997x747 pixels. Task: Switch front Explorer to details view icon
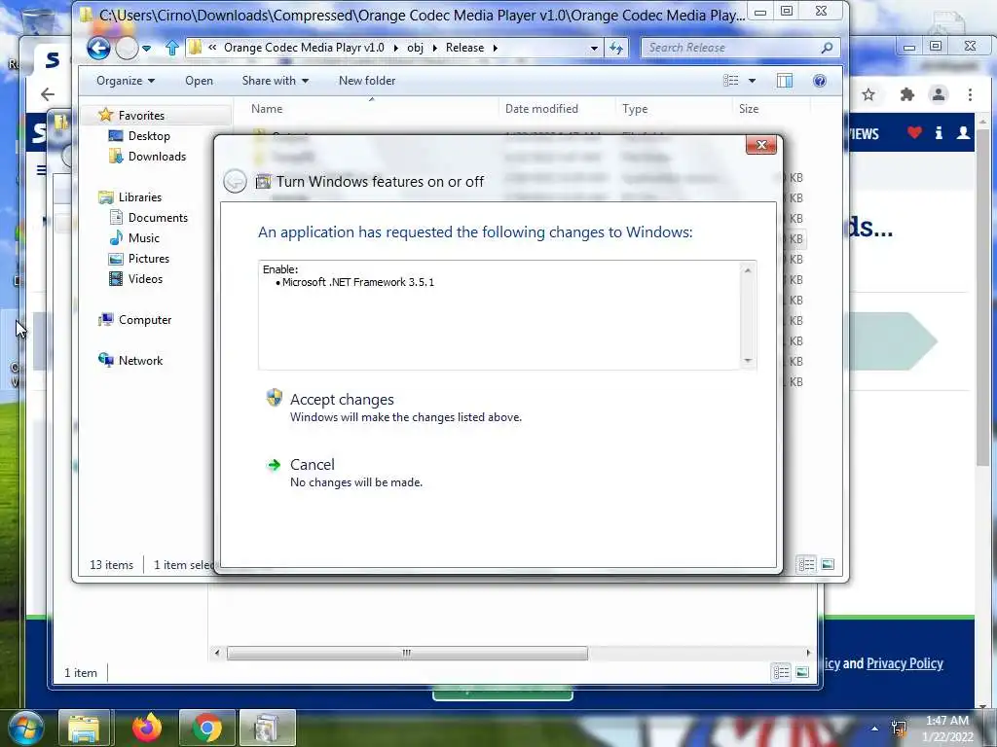tap(806, 564)
